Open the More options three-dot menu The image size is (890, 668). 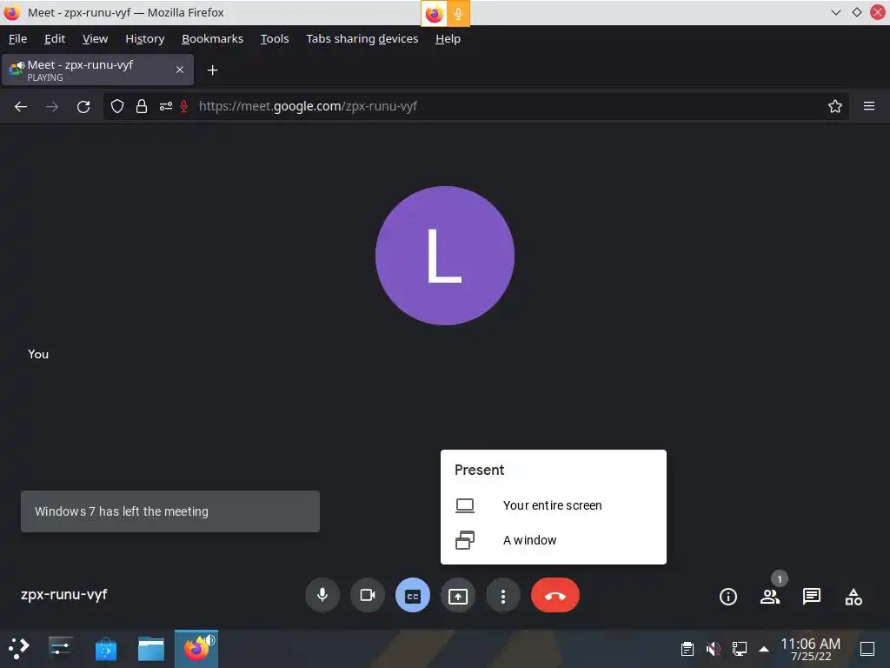pos(503,595)
